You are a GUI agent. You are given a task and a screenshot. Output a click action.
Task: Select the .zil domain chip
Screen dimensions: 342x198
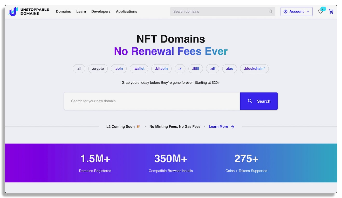click(x=79, y=69)
